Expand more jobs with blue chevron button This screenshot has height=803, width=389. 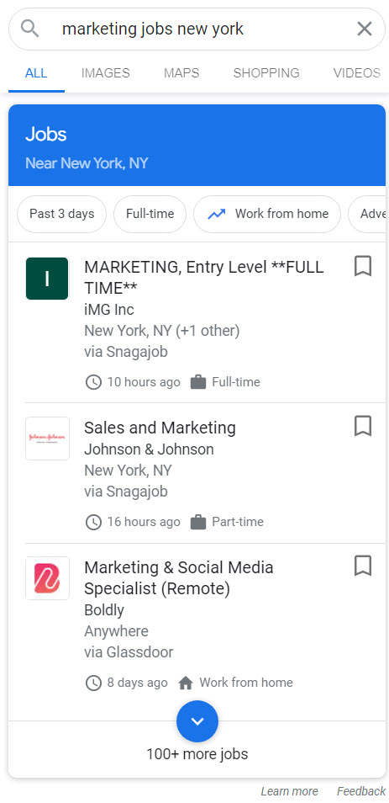(x=197, y=721)
